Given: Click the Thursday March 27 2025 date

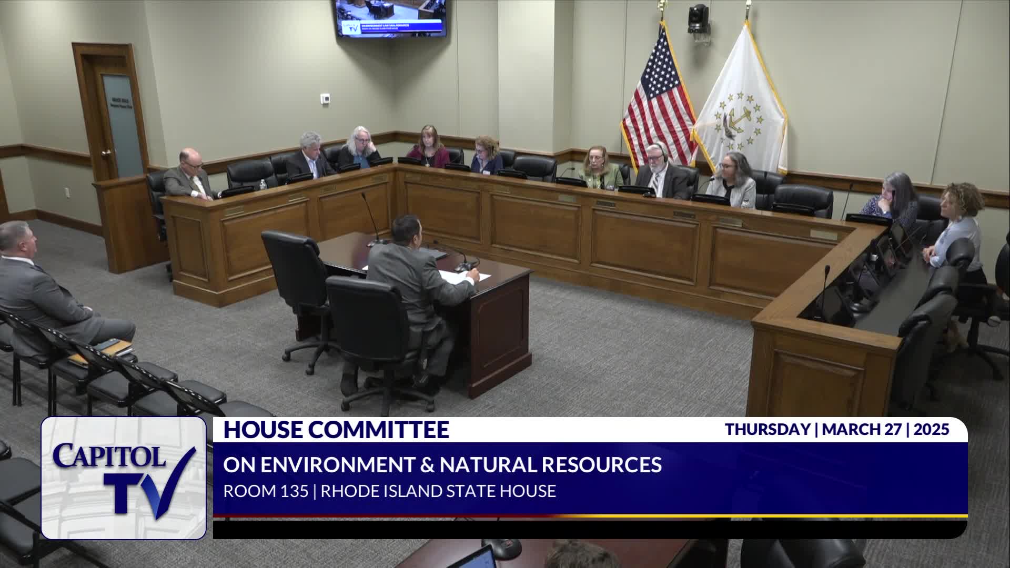Looking at the screenshot, I should point(837,430).
